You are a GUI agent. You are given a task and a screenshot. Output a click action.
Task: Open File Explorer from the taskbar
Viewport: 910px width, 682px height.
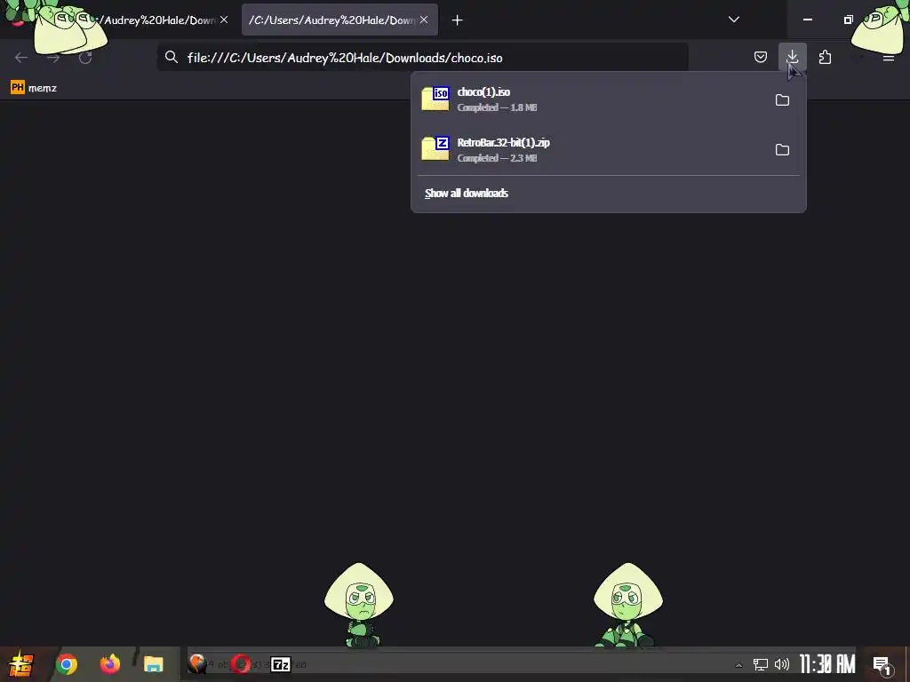[x=153, y=664]
